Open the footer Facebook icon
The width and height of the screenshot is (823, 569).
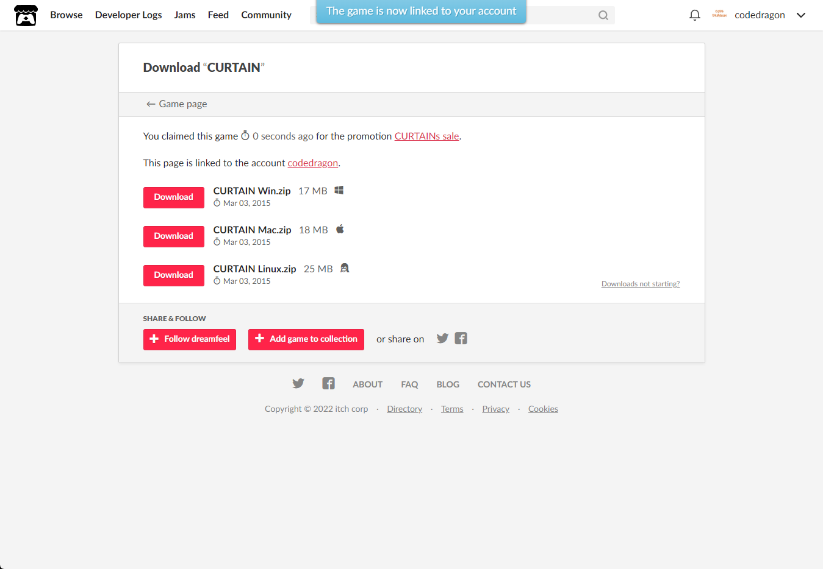pos(328,384)
